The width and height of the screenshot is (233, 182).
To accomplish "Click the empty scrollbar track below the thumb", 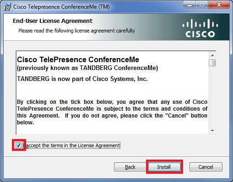I will 212,97.
